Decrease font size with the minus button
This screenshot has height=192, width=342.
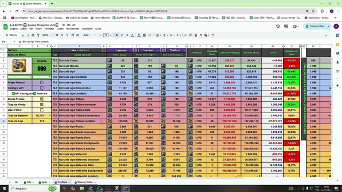tap(100, 35)
